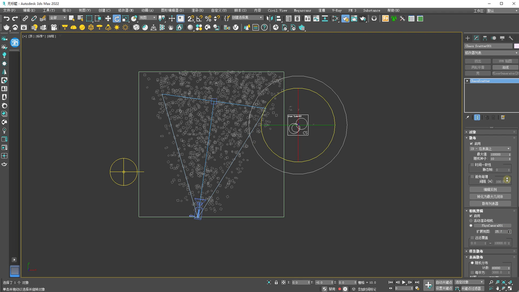Click the teapot render setup icon

tap(6, 27)
